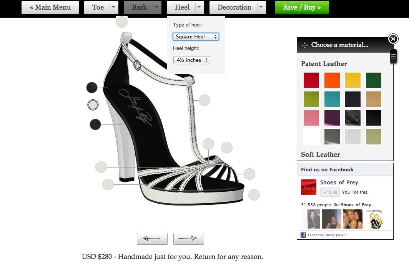Open the Type of heel dropdown showing Square Heel
The width and height of the screenshot is (409, 267).
coord(196,36)
